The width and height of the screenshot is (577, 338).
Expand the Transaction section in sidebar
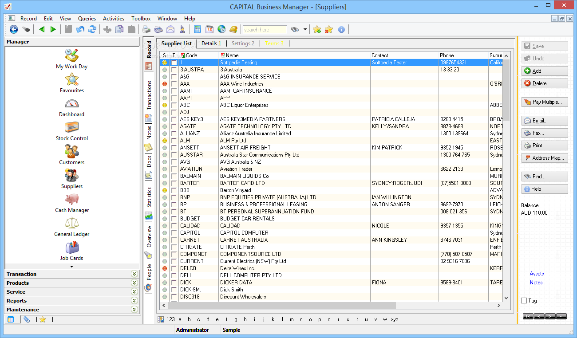point(134,274)
